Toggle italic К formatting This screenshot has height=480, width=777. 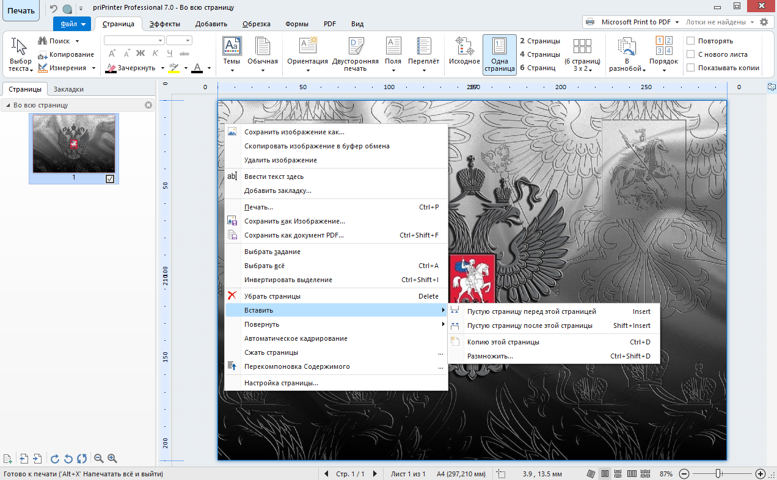coord(155,54)
